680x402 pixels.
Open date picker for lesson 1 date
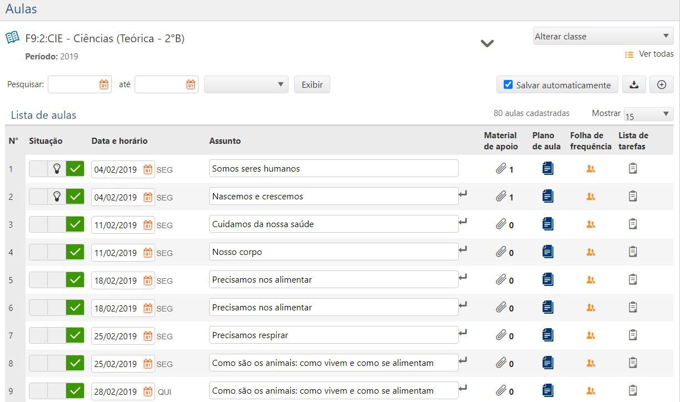click(x=148, y=169)
